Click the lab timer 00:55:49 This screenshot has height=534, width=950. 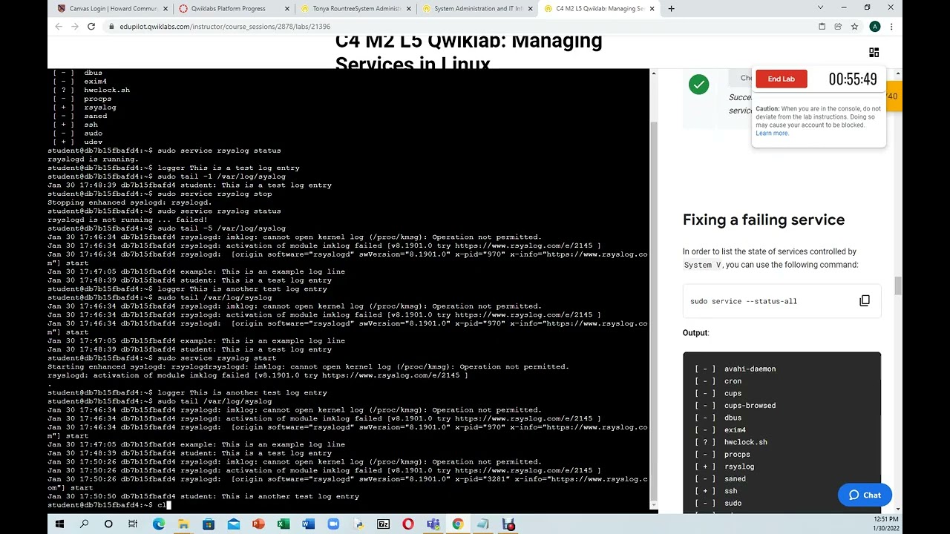point(853,79)
